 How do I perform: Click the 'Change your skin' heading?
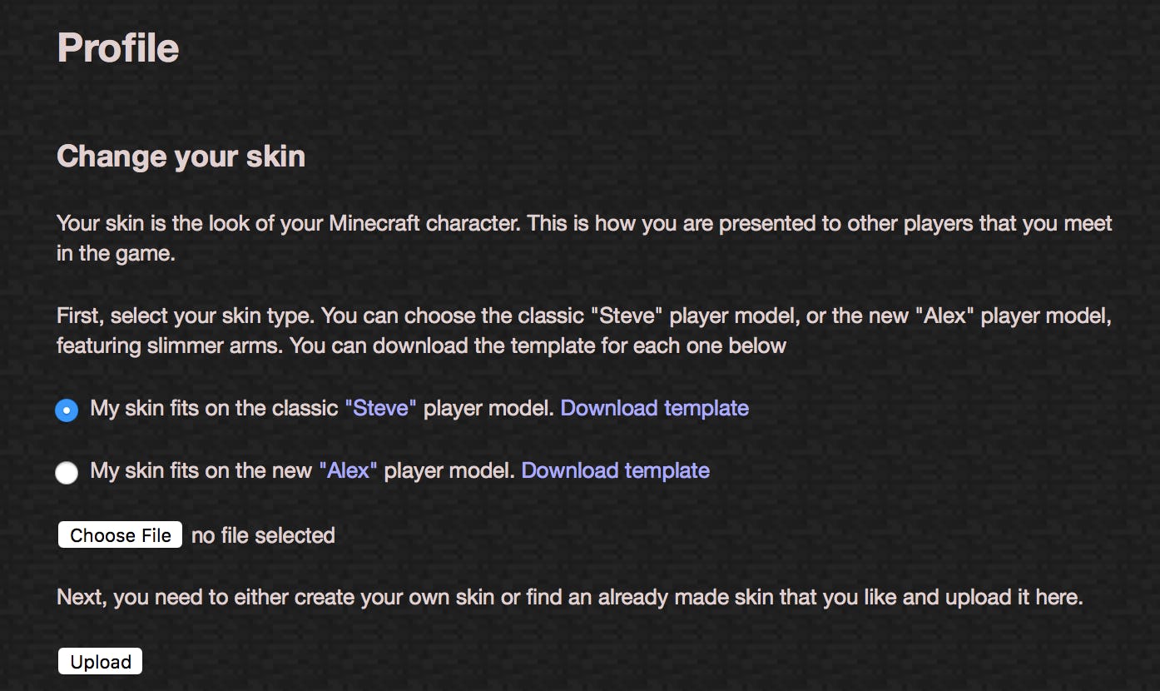click(x=181, y=157)
